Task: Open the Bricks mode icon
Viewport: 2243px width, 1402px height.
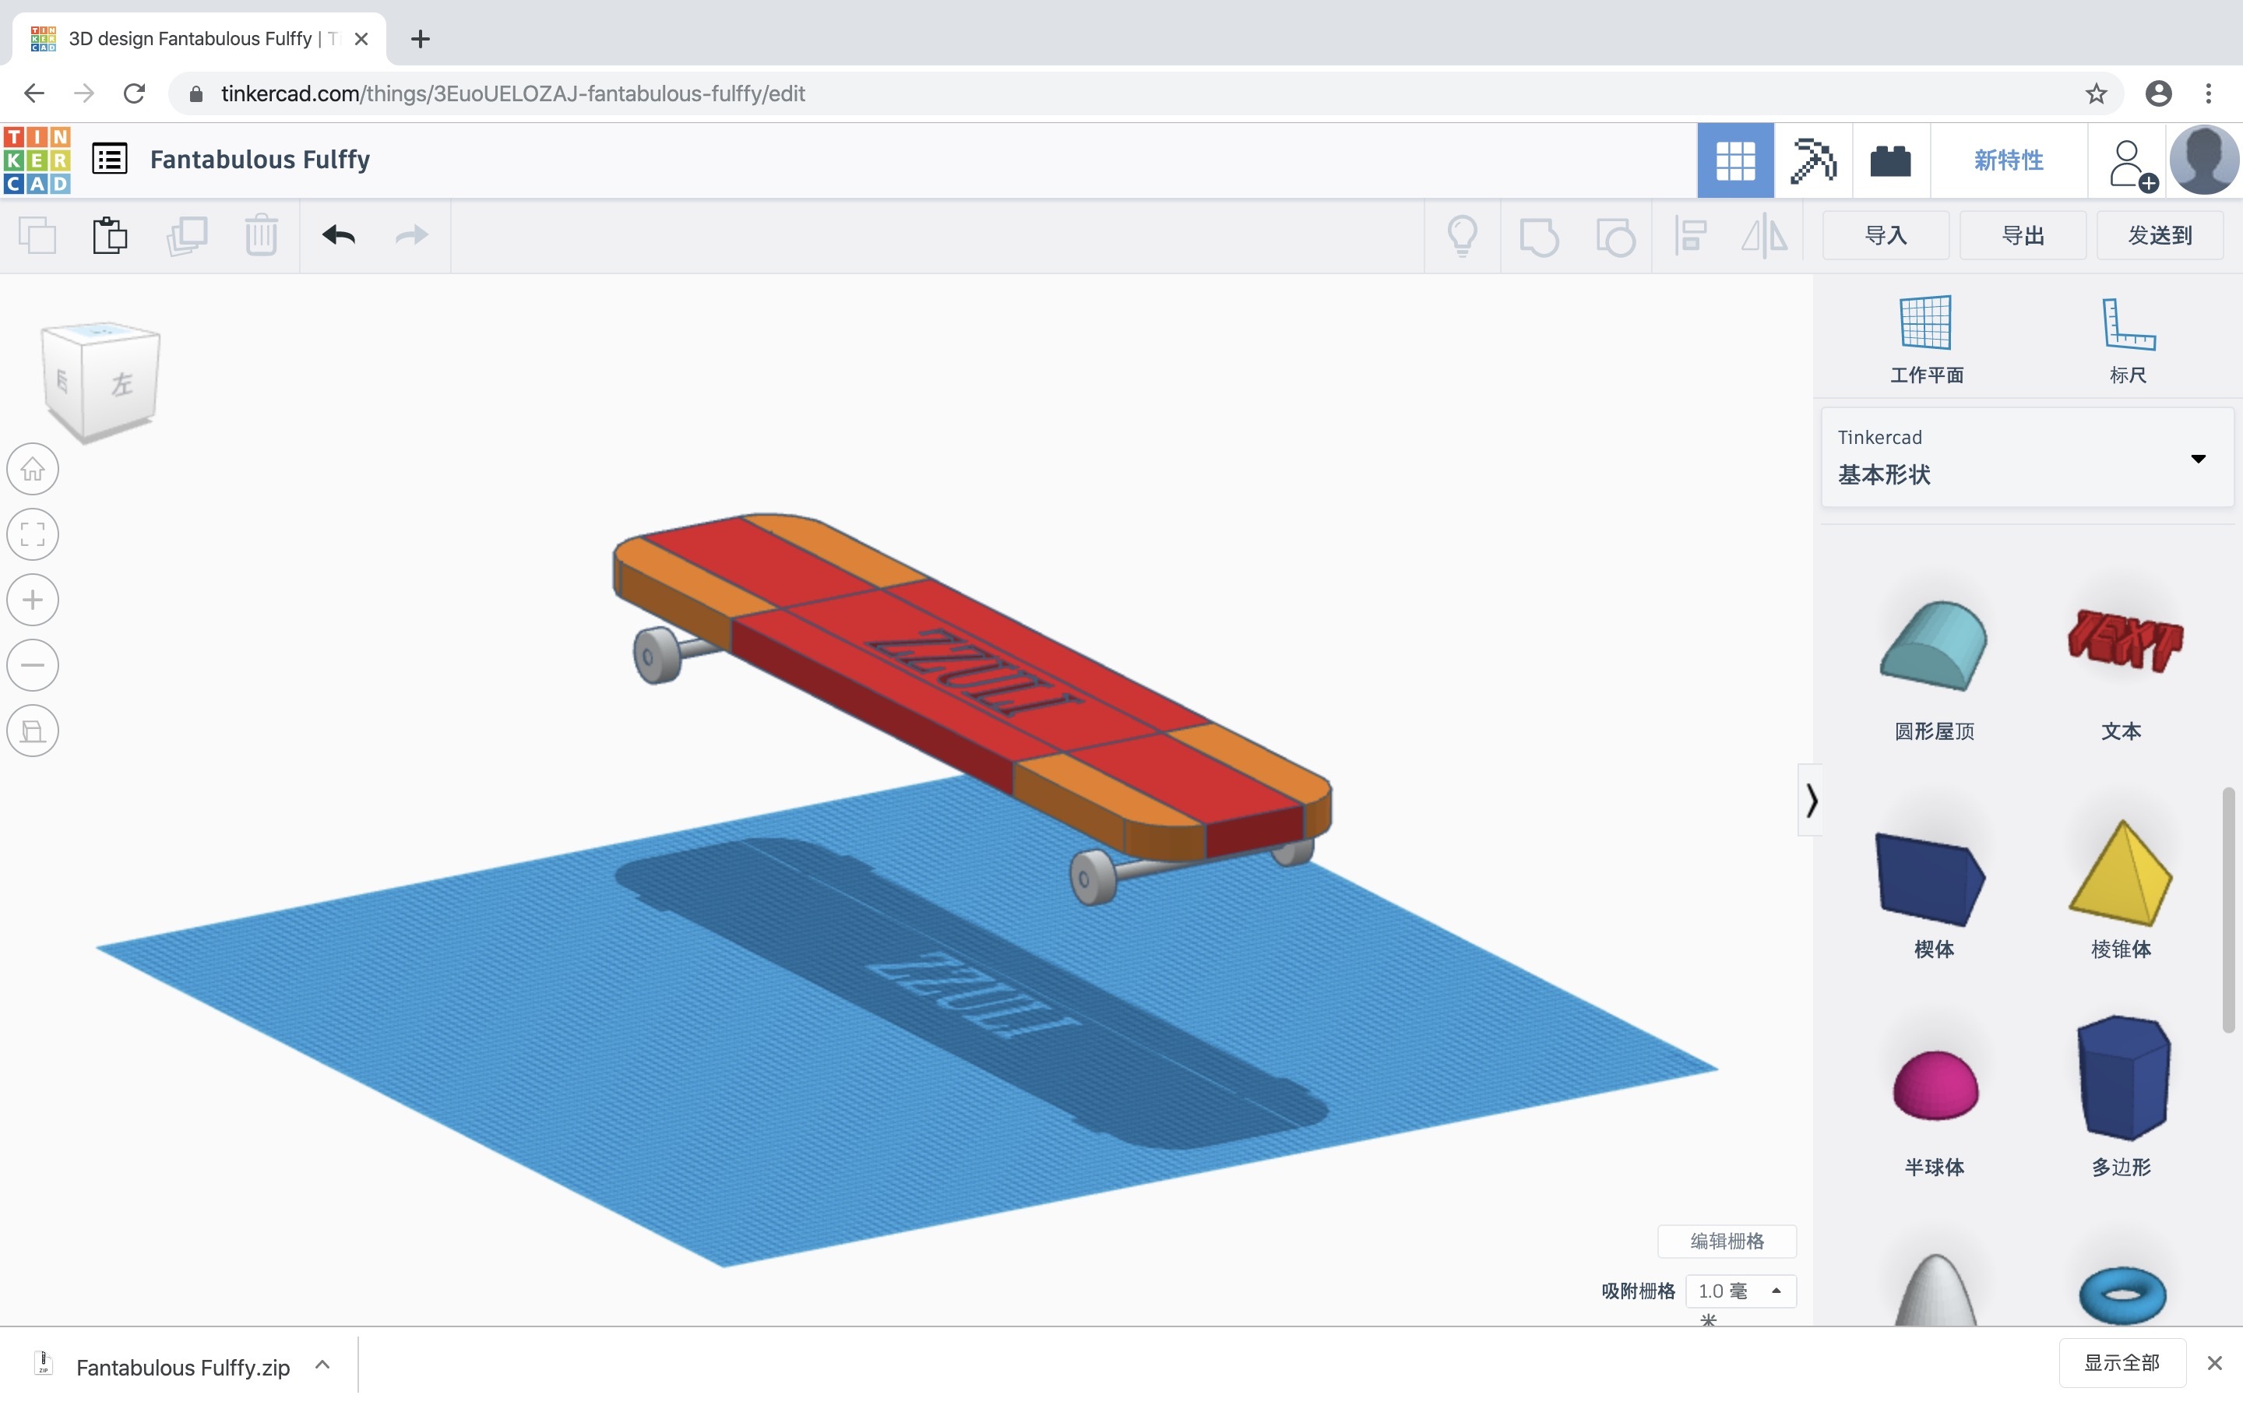Action: 1890,160
